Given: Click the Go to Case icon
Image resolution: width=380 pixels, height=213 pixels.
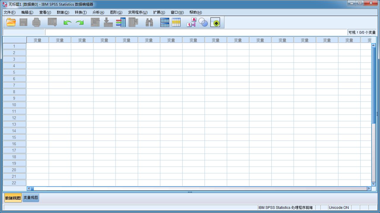Looking at the screenshot, I should (95, 22).
